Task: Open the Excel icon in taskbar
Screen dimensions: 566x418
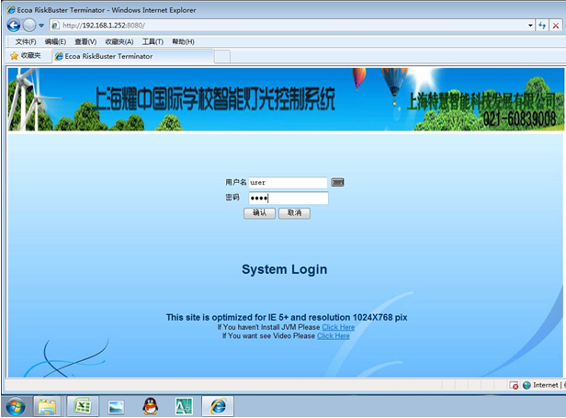Action: (82, 405)
